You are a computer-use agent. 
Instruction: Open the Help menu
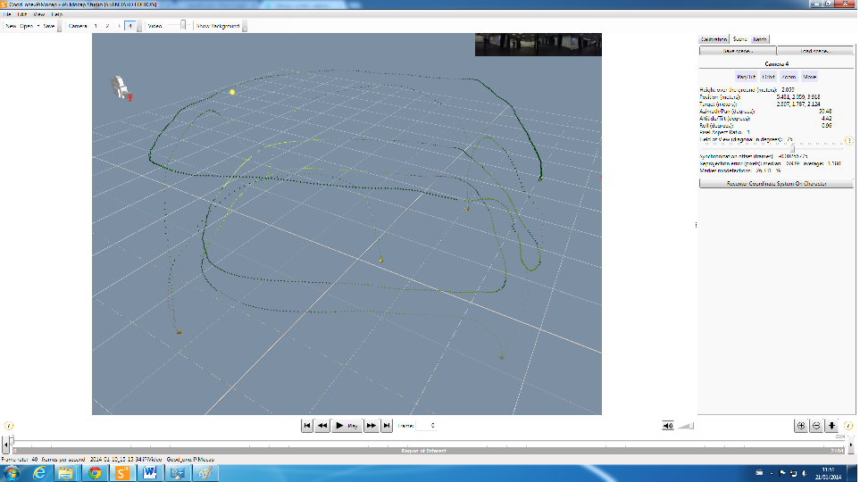pos(56,14)
